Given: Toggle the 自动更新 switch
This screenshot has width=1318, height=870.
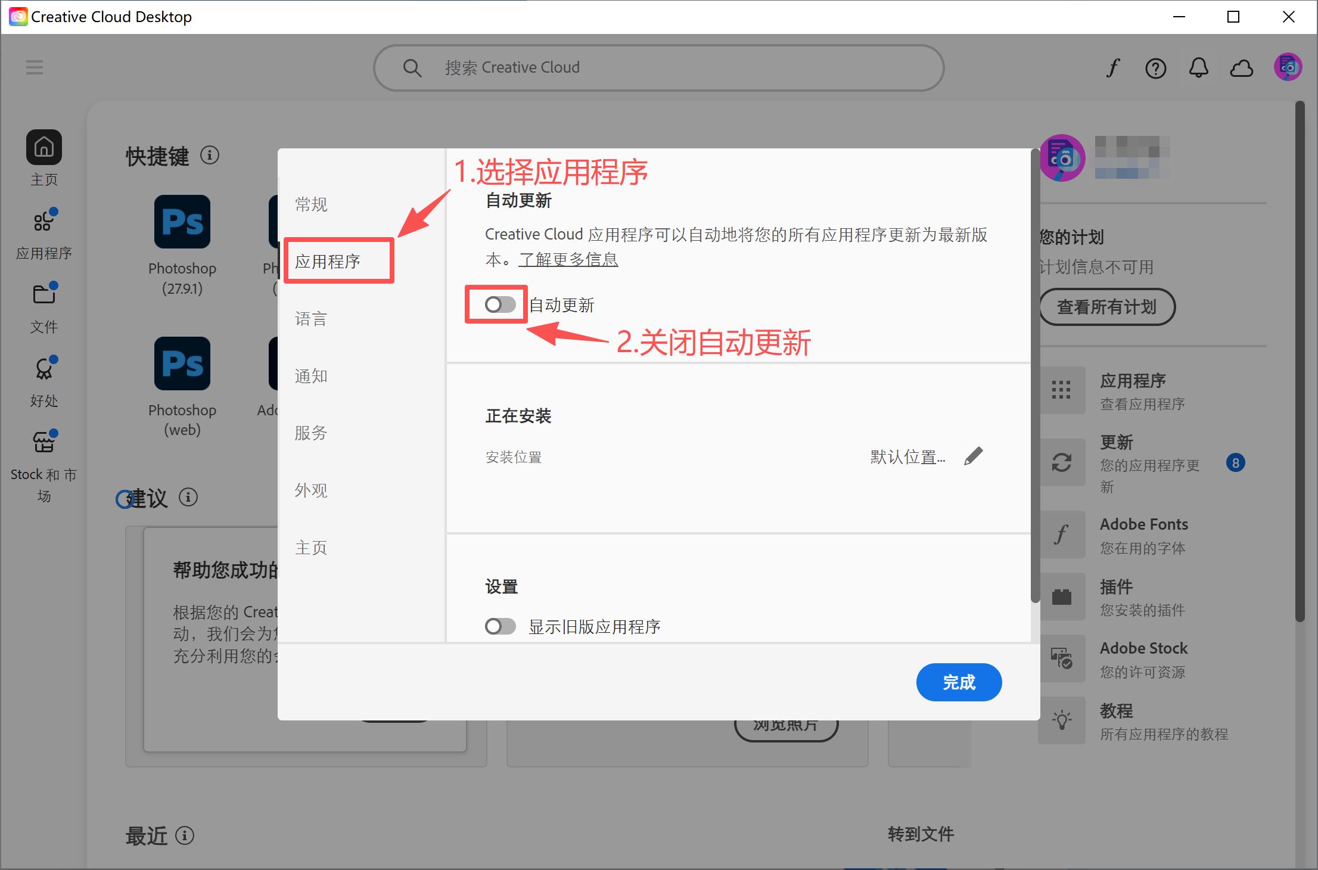Looking at the screenshot, I should coord(500,305).
